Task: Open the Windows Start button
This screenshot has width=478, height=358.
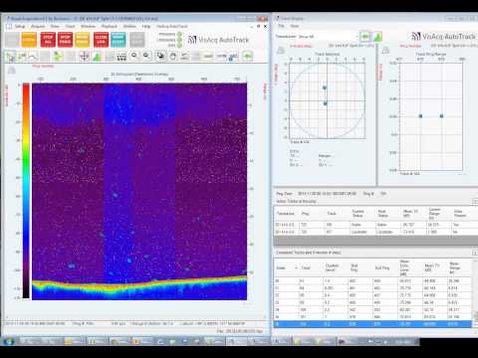Action: (9, 341)
